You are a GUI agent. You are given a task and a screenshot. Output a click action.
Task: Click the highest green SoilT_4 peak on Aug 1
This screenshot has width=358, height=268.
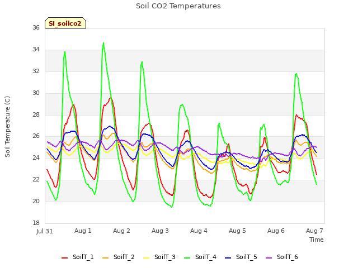tap(103, 43)
